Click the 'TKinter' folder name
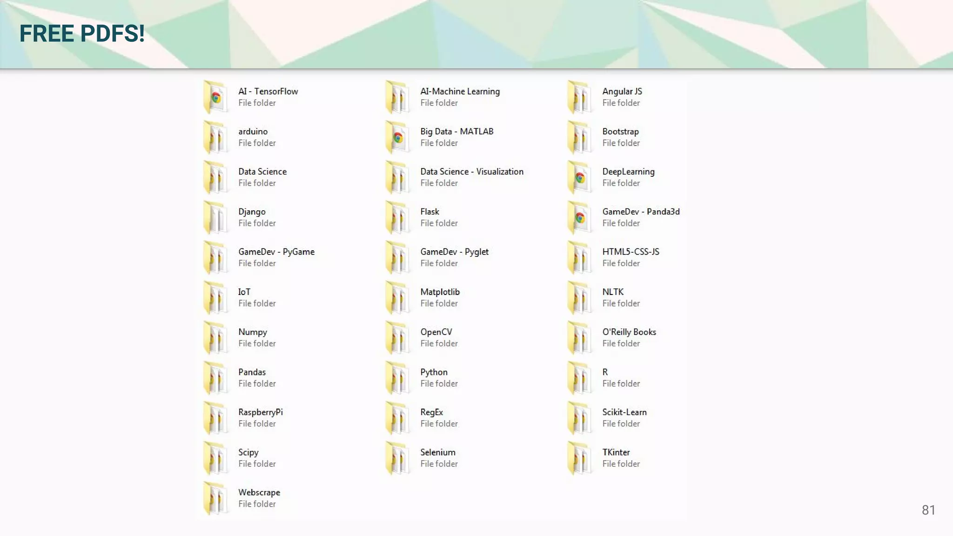This screenshot has height=536, width=953. click(616, 452)
